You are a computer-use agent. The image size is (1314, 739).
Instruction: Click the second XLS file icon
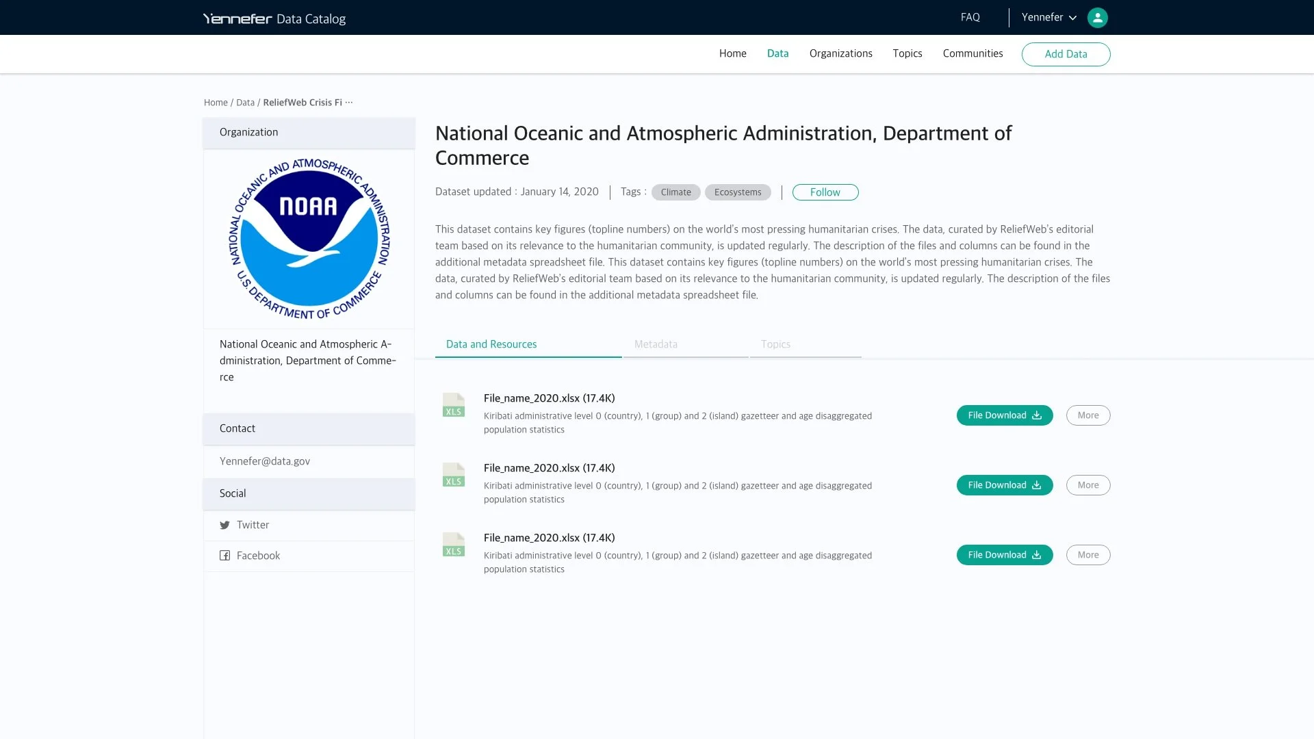click(x=453, y=475)
